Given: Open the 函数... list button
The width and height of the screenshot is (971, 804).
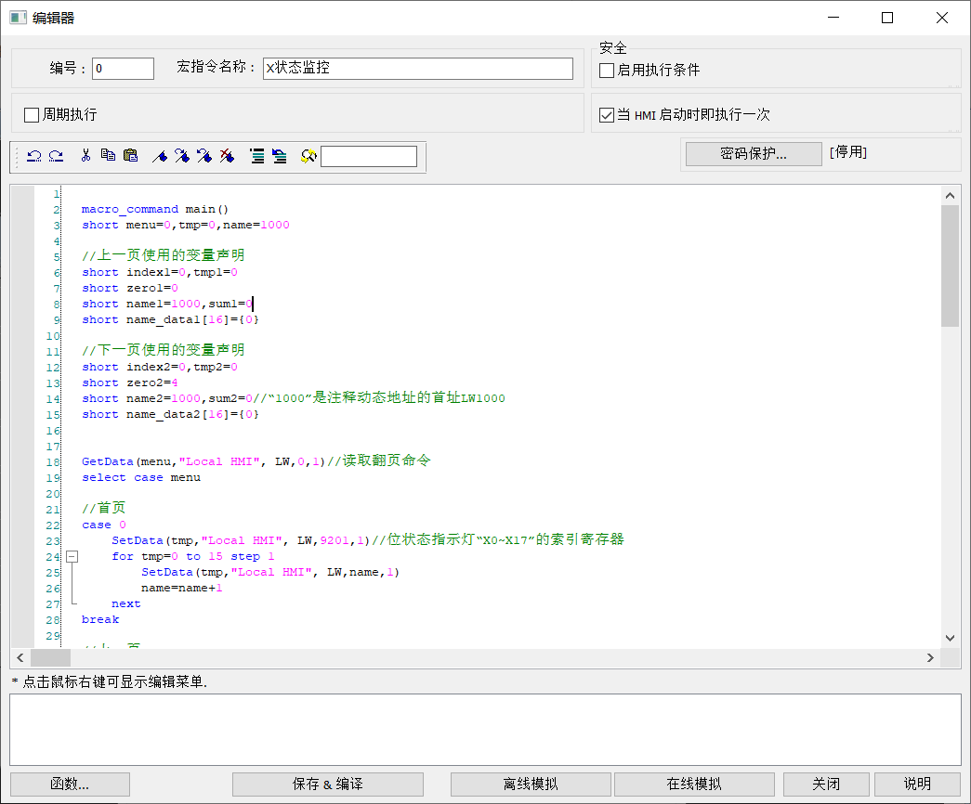Looking at the screenshot, I should 70,784.
